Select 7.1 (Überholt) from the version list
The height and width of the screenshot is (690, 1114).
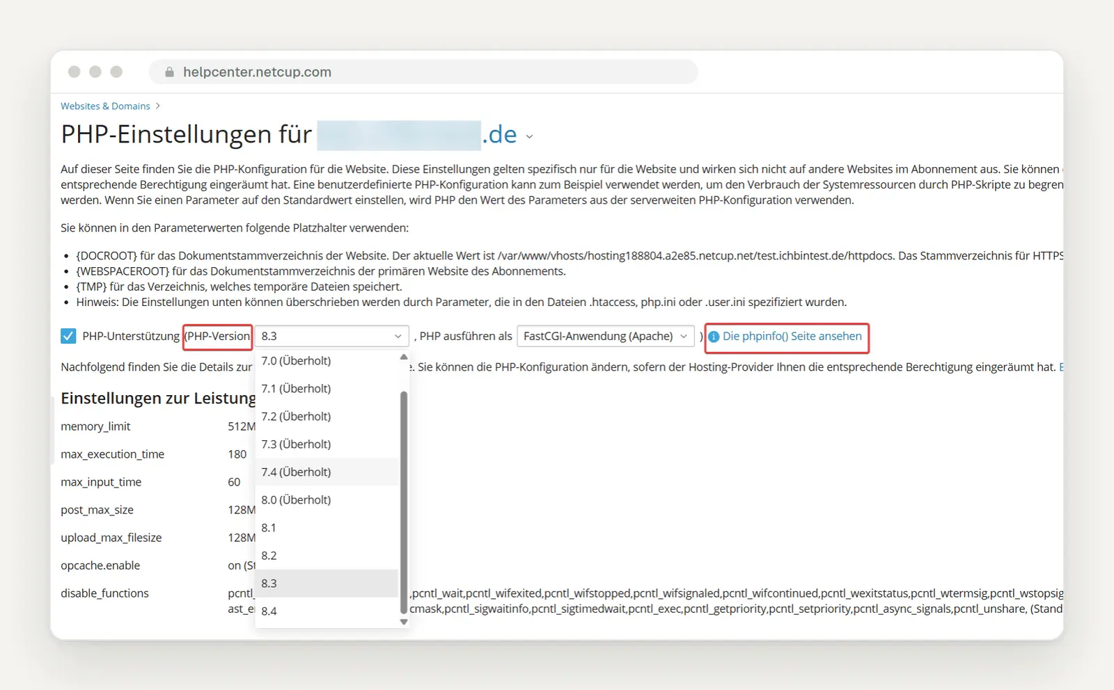click(326, 388)
